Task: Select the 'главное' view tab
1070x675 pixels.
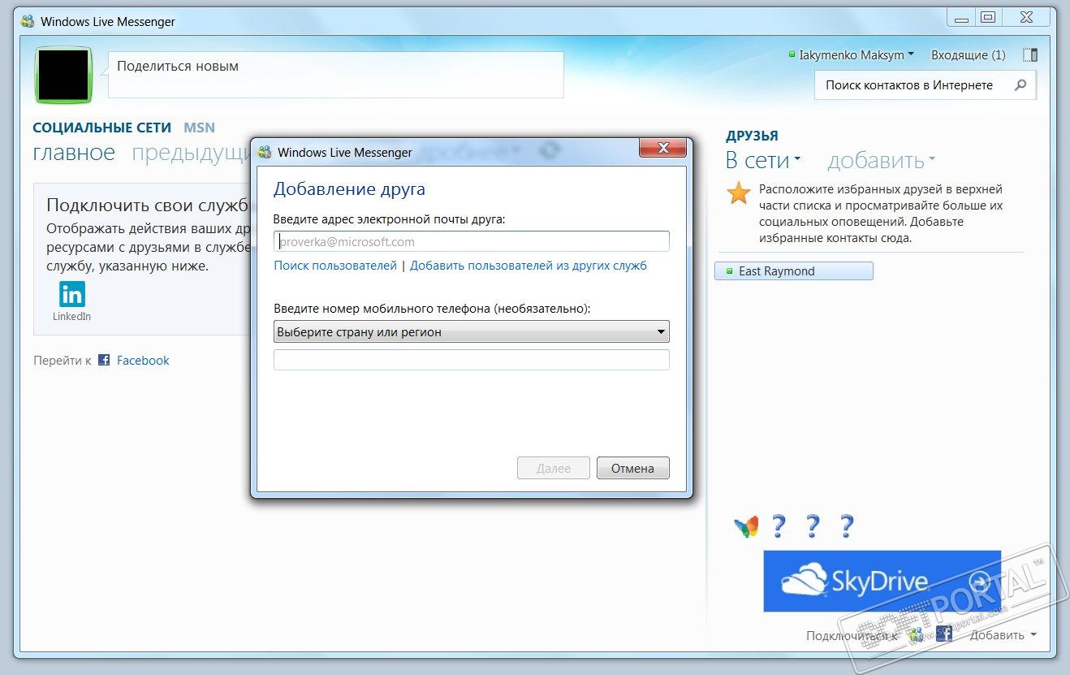Action: (x=74, y=153)
